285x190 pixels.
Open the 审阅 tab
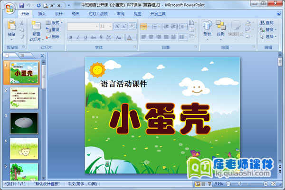tap(121, 14)
